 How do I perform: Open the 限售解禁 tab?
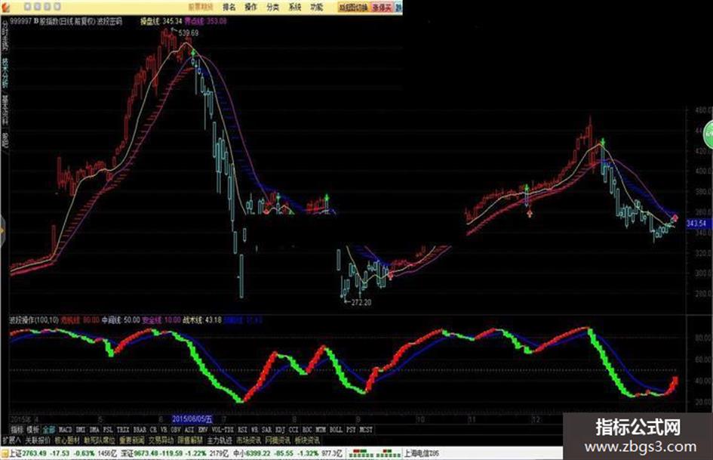click(190, 440)
